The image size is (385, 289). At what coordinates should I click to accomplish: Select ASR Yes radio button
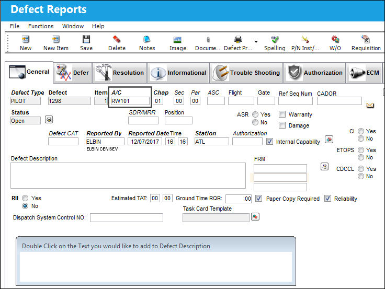pos(255,114)
